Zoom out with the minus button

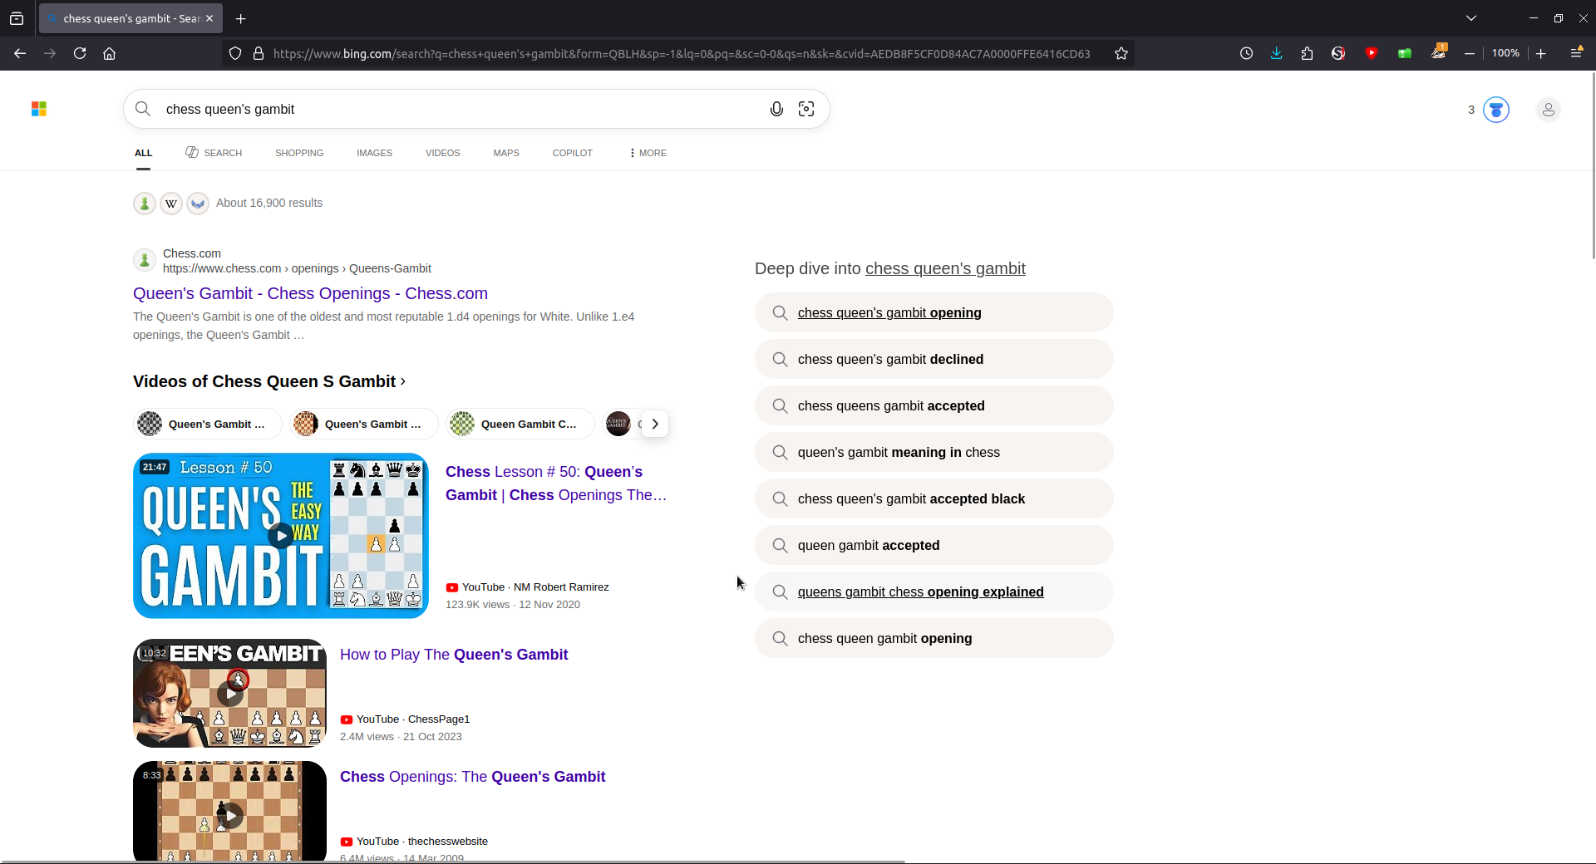tap(1470, 53)
